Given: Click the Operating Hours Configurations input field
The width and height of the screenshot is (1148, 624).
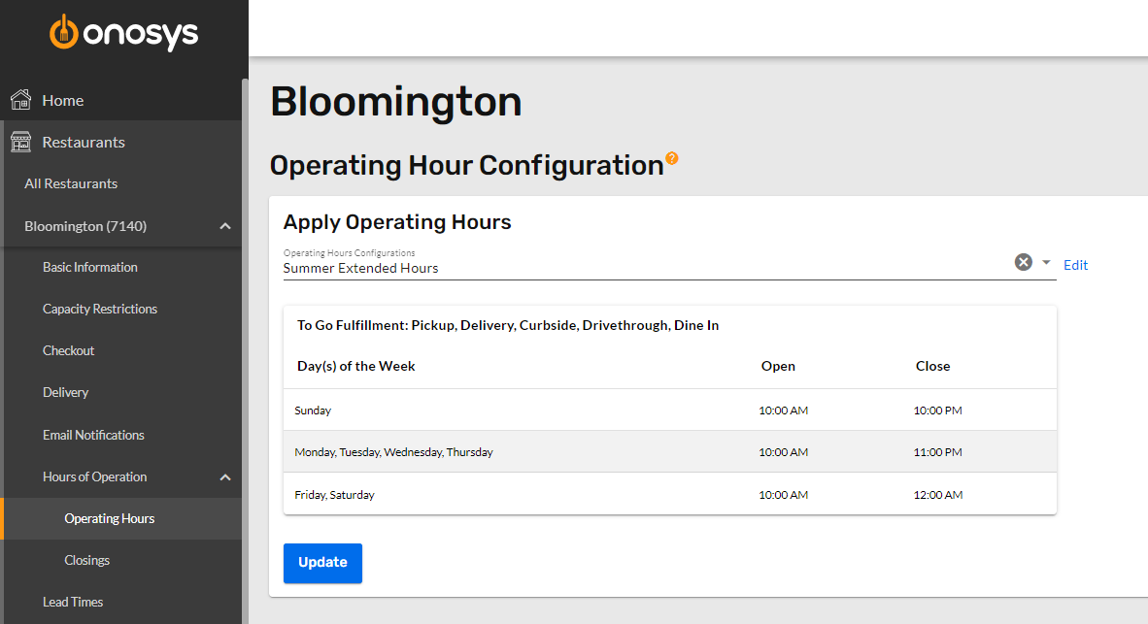Looking at the screenshot, I should click(x=583, y=268).
